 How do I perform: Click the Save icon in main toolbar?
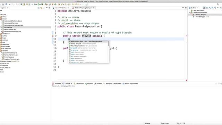[x=3, y=5]
